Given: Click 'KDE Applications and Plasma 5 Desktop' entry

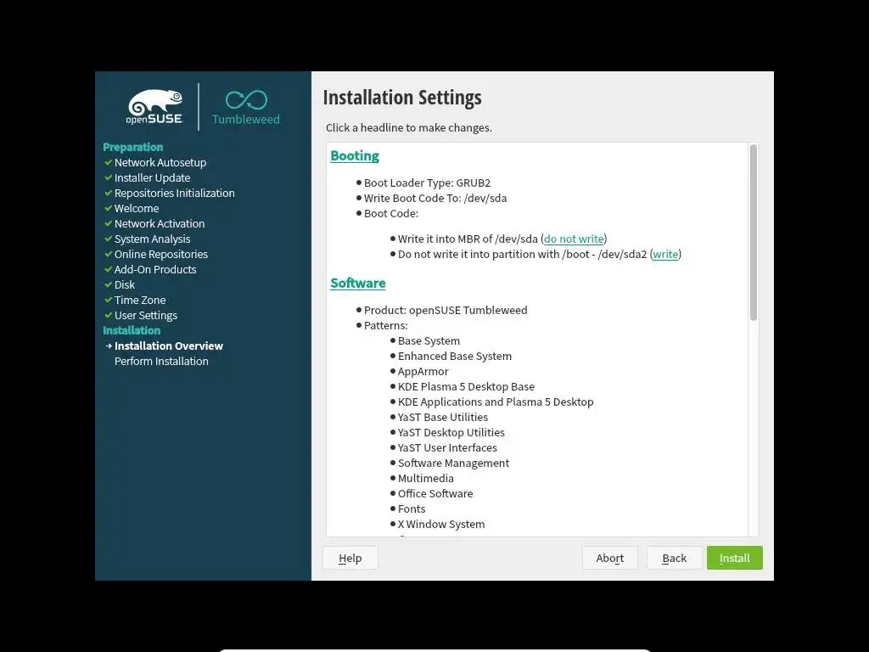Looking at the screenshot, I should [x=496, y=402].
